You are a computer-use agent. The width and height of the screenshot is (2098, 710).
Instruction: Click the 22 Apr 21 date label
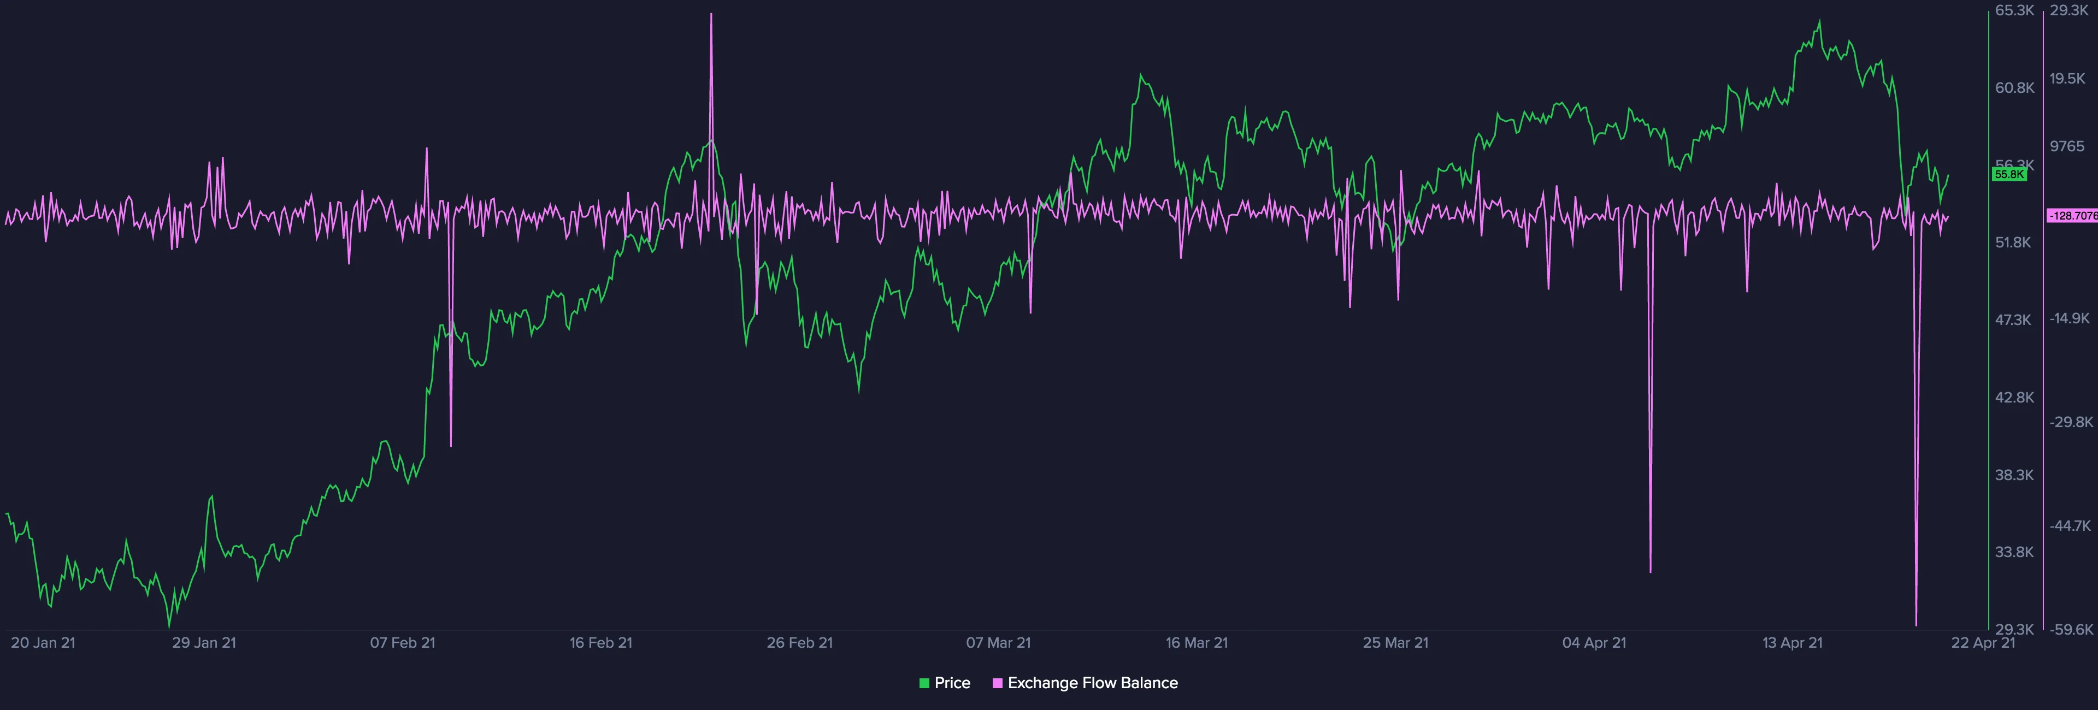coord(1983,642)
